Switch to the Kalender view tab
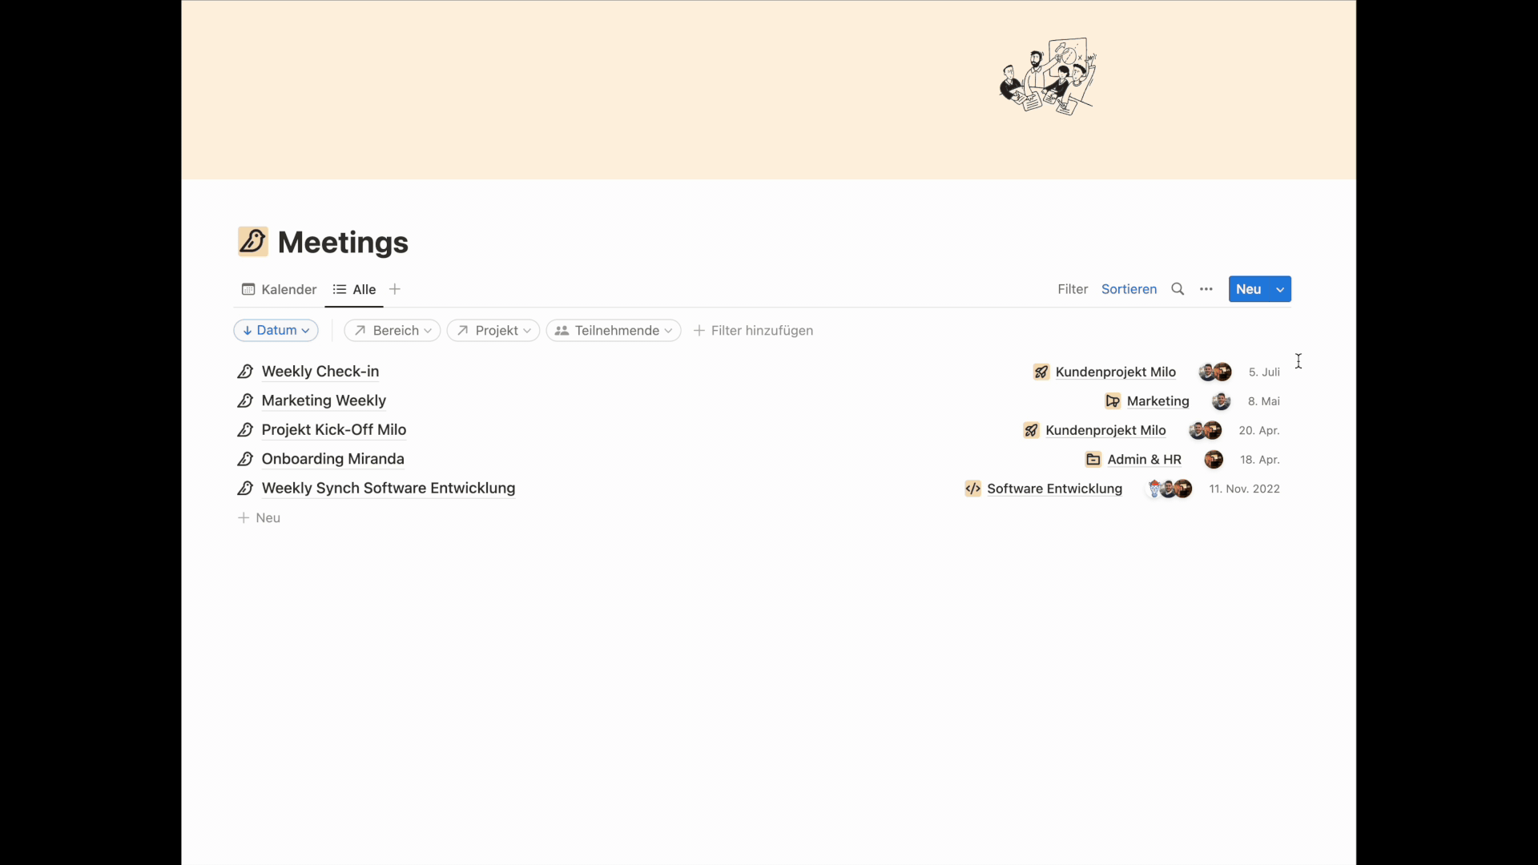The height and width of the screenshot is (865, 1538). tap(280, 289)
